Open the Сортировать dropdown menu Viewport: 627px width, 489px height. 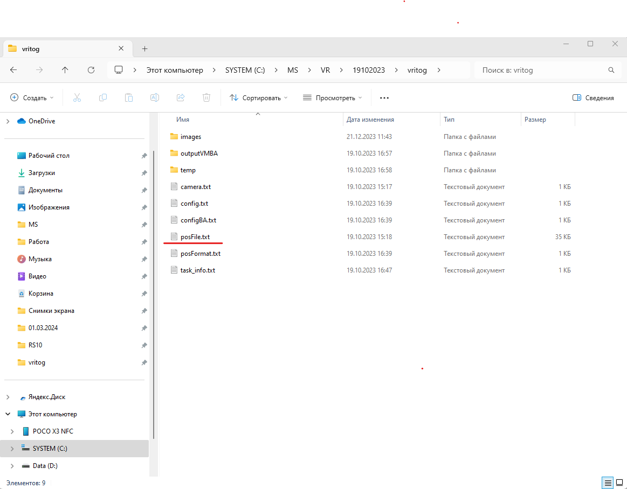click(258, 98)
